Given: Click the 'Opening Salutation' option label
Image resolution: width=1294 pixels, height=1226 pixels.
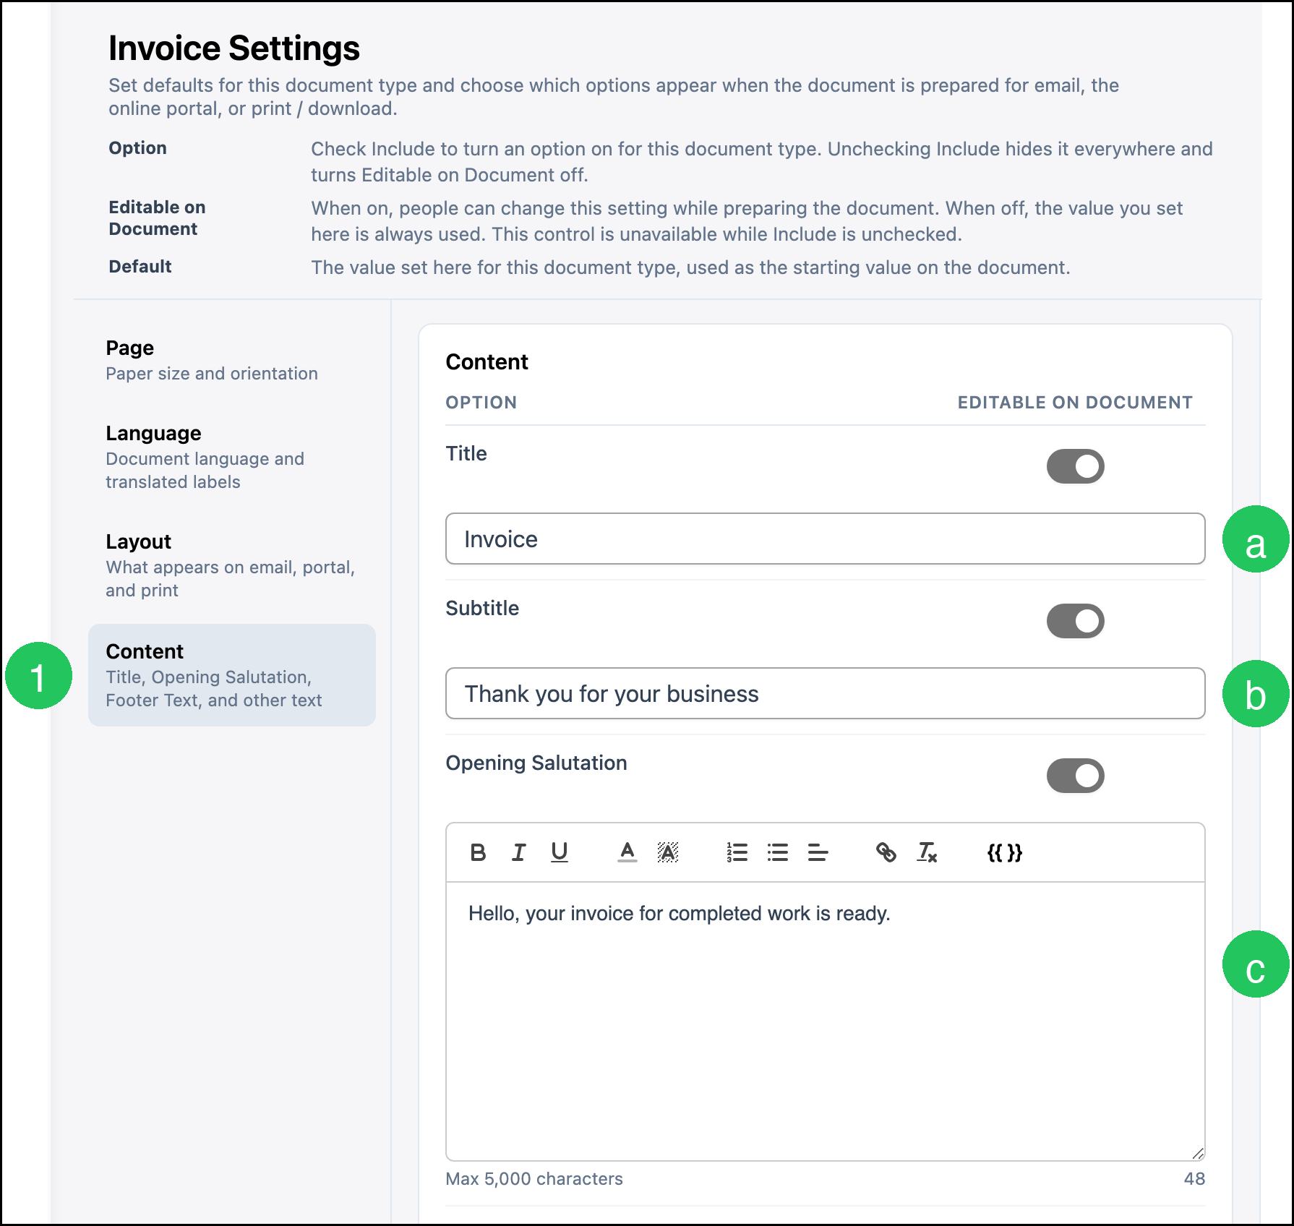Looking at the screenshot, I should pyautogui.click(x=536, y=763).
